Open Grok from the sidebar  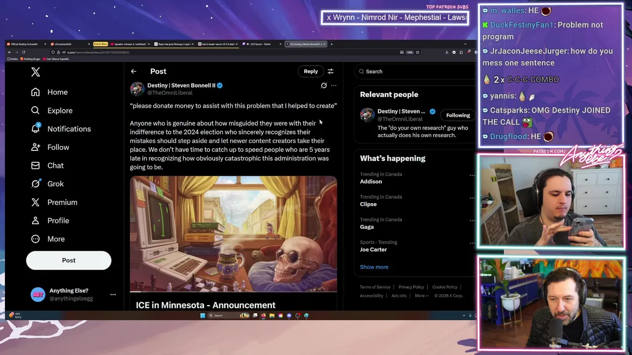47,183
